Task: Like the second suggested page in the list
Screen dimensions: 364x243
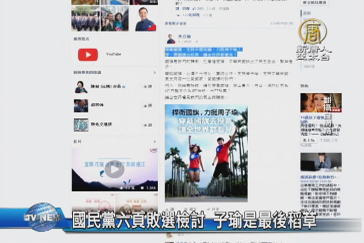Action: (148, 106)
